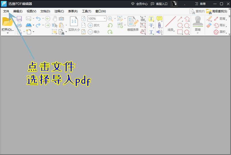
Task: Open the 表单(R) menu
Action: (73, 11)
